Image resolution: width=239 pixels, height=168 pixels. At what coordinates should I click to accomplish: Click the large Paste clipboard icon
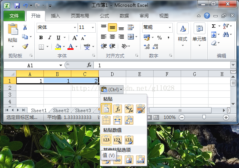[13, 29]
